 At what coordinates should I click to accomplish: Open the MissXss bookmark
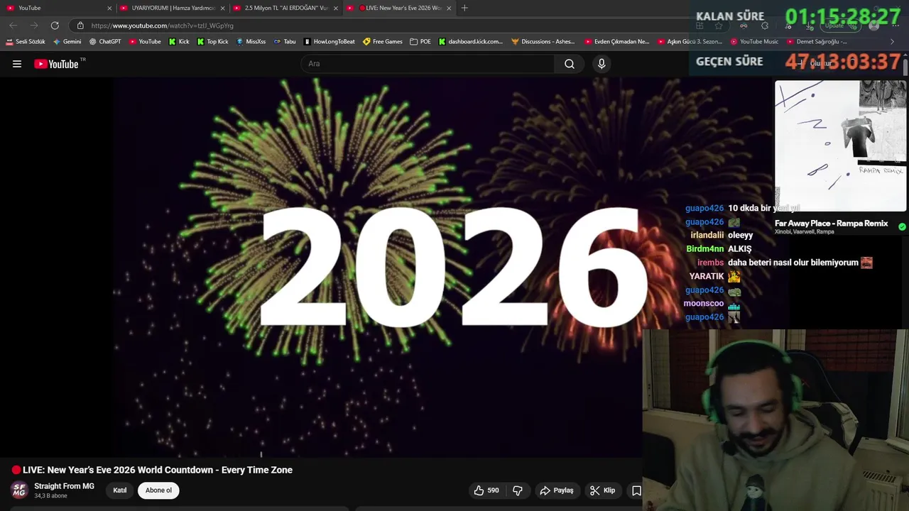click(251, 42)
